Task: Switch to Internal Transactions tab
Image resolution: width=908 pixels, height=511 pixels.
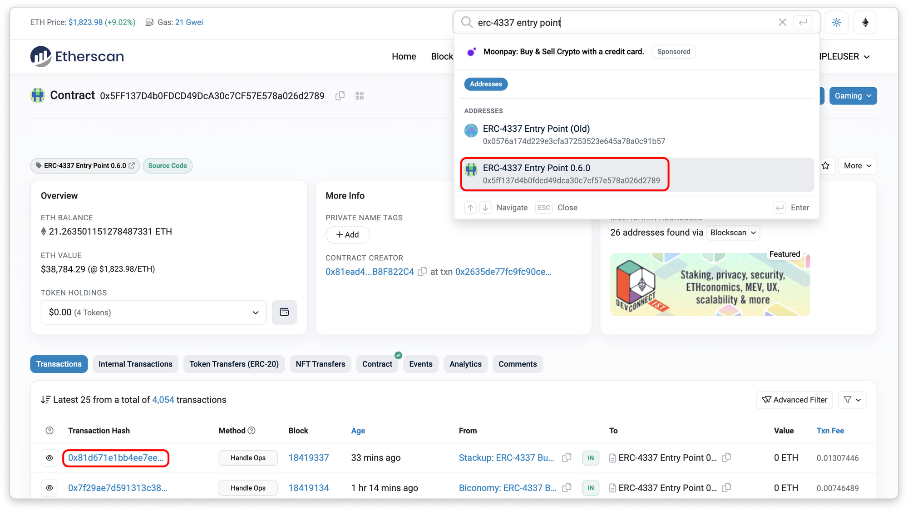Action: (135, 364)
